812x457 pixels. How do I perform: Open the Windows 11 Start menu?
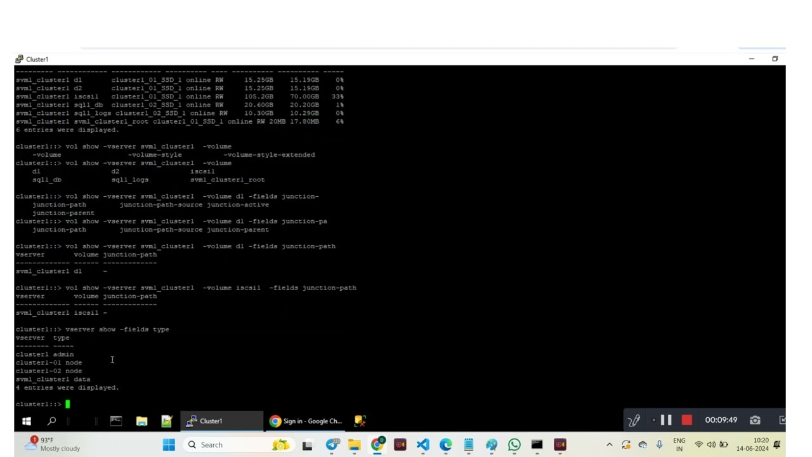[169, 445]
